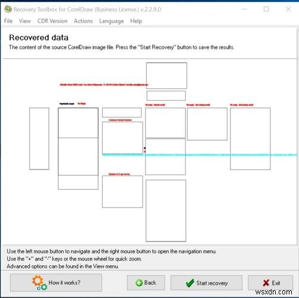Click the green back arrow icon
This screenshot has height=298, width=299.
139,283
